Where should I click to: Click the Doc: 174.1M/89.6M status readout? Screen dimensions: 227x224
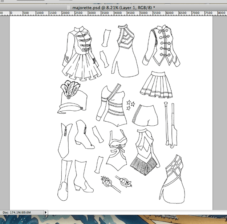17,213
